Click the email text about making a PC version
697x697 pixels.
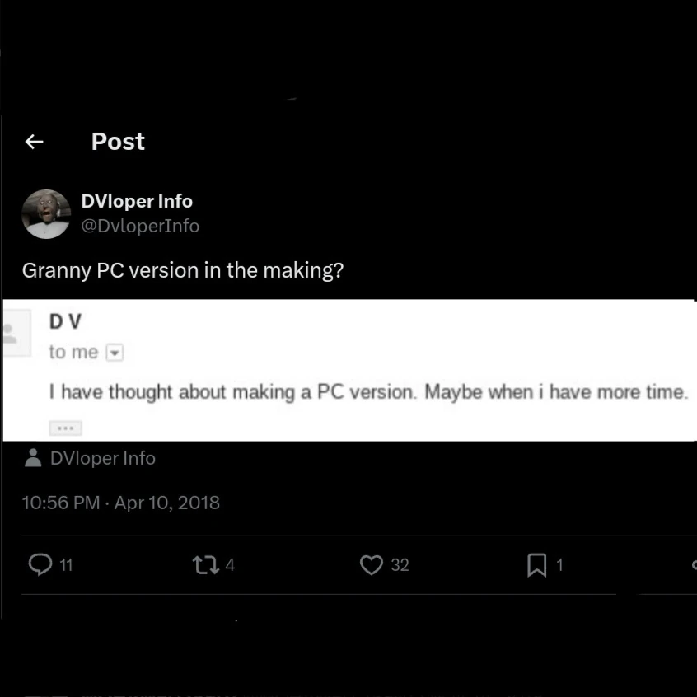tap(367, 392)
